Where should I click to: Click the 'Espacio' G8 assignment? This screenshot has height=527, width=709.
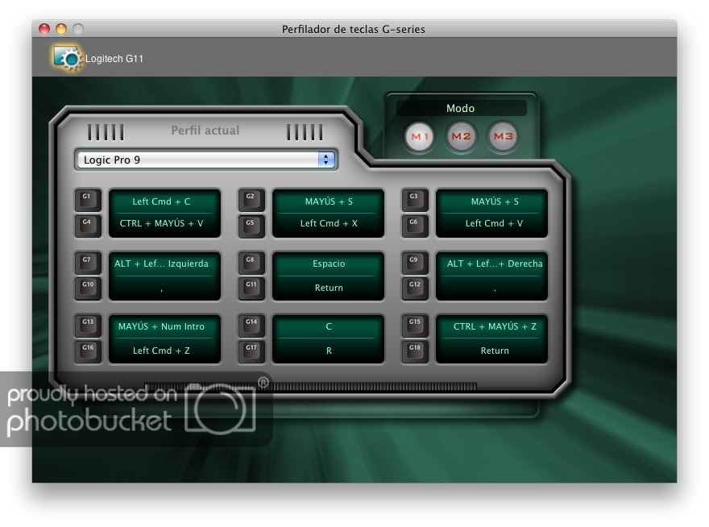(329, 263)
